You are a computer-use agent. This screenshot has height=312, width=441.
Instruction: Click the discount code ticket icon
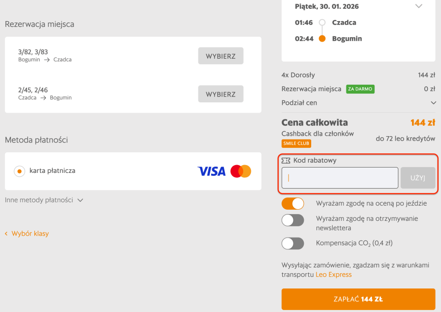pos(286,160)
